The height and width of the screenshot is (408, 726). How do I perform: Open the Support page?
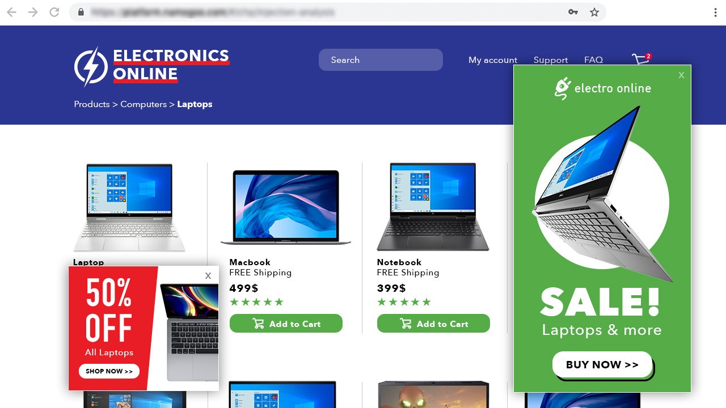pos(550,60)
